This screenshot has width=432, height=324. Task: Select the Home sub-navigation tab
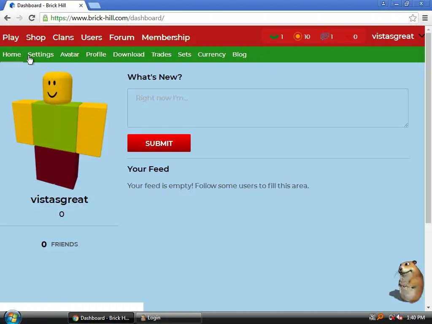(11, 54)
